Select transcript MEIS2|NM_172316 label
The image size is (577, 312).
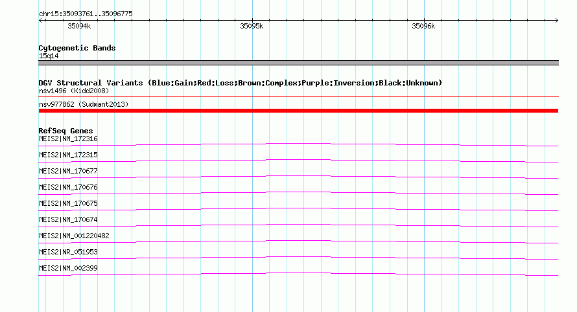(69, 139)
